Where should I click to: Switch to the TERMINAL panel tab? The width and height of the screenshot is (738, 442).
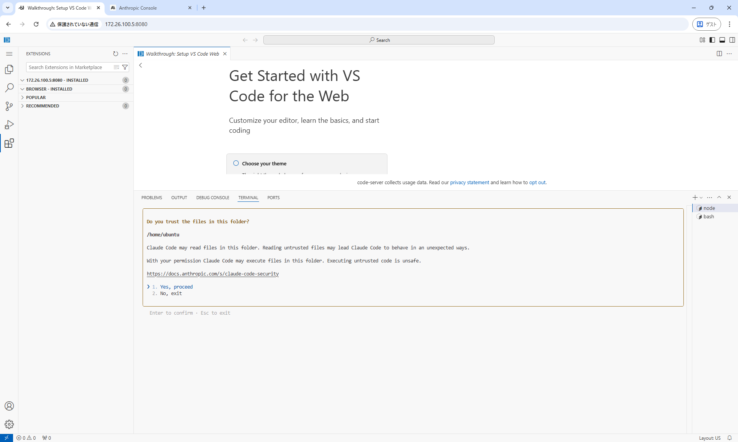(248, 198)
